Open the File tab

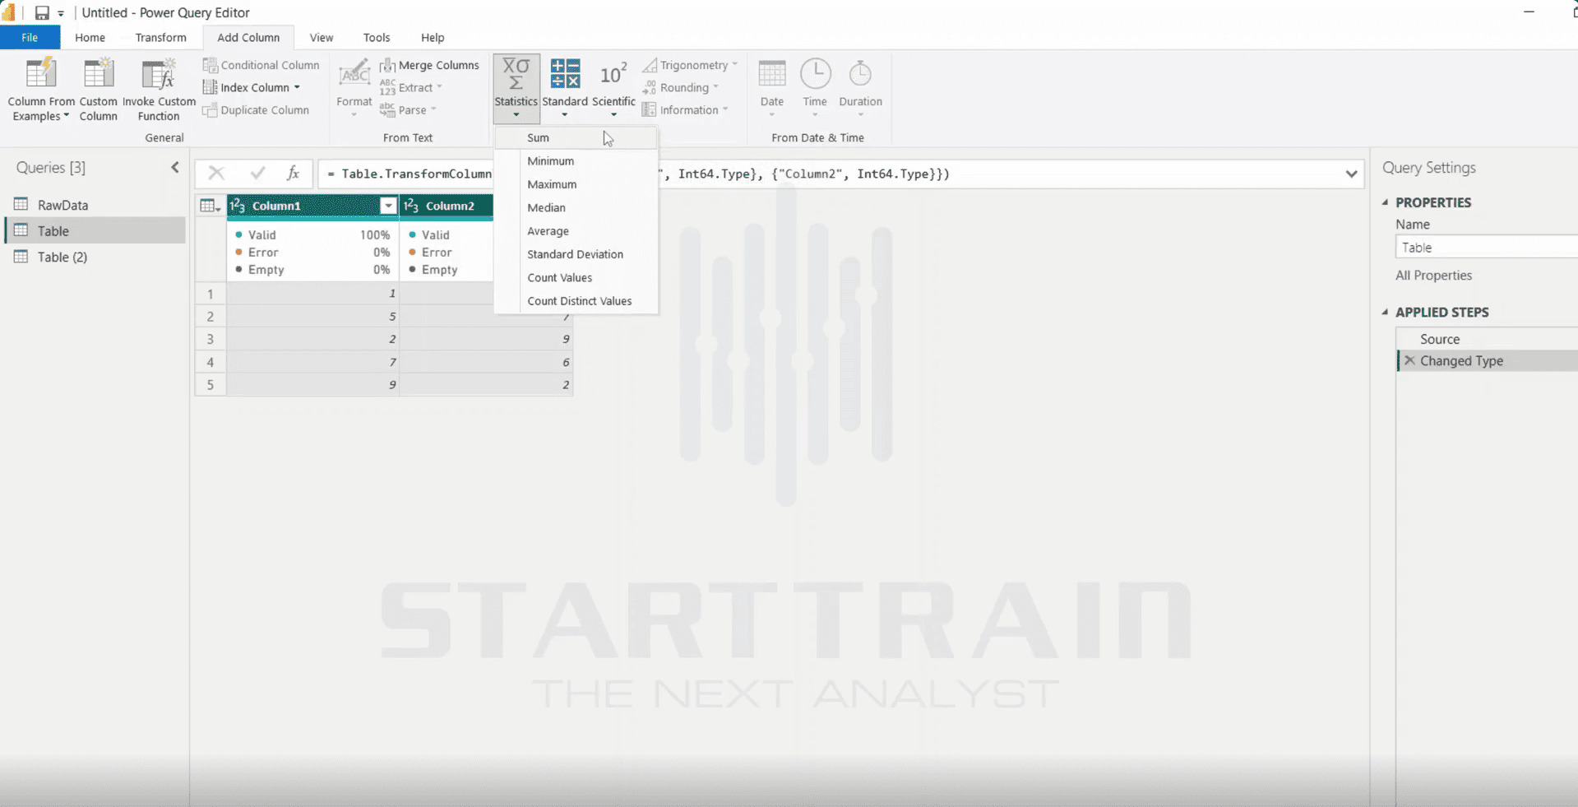coord(30,38)
